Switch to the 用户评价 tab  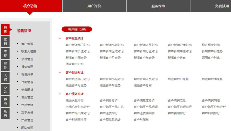(94, 6)
